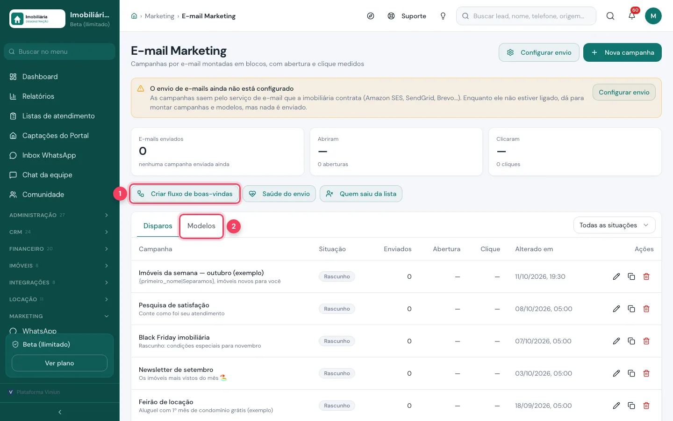This screenshot has width=673, height=421.
Task: Switch to the Modelos tab
Action: [x=201, y=226]
